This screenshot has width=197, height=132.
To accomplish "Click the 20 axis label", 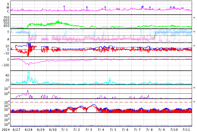I will click(x=7, y=80).
